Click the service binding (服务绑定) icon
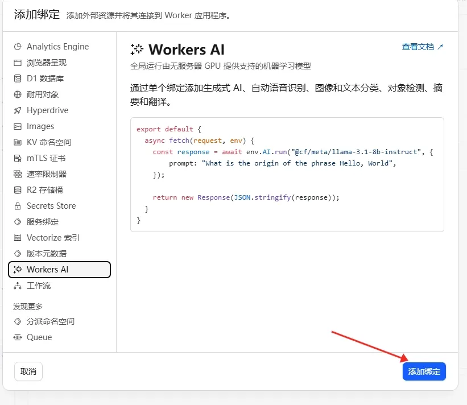The height and width of the screenshot is (405, 467). 18,222
